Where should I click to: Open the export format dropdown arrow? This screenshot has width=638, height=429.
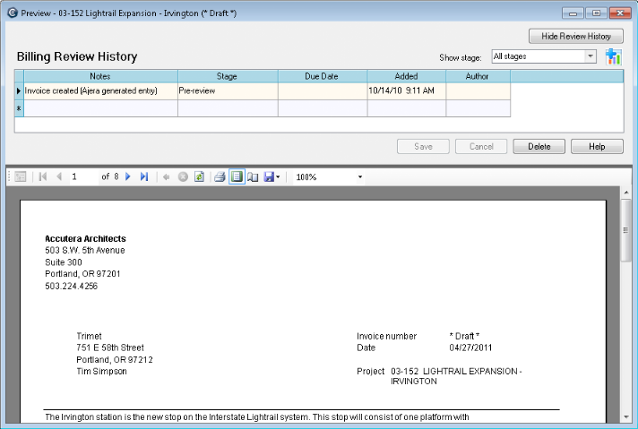[x=278, y=177]
